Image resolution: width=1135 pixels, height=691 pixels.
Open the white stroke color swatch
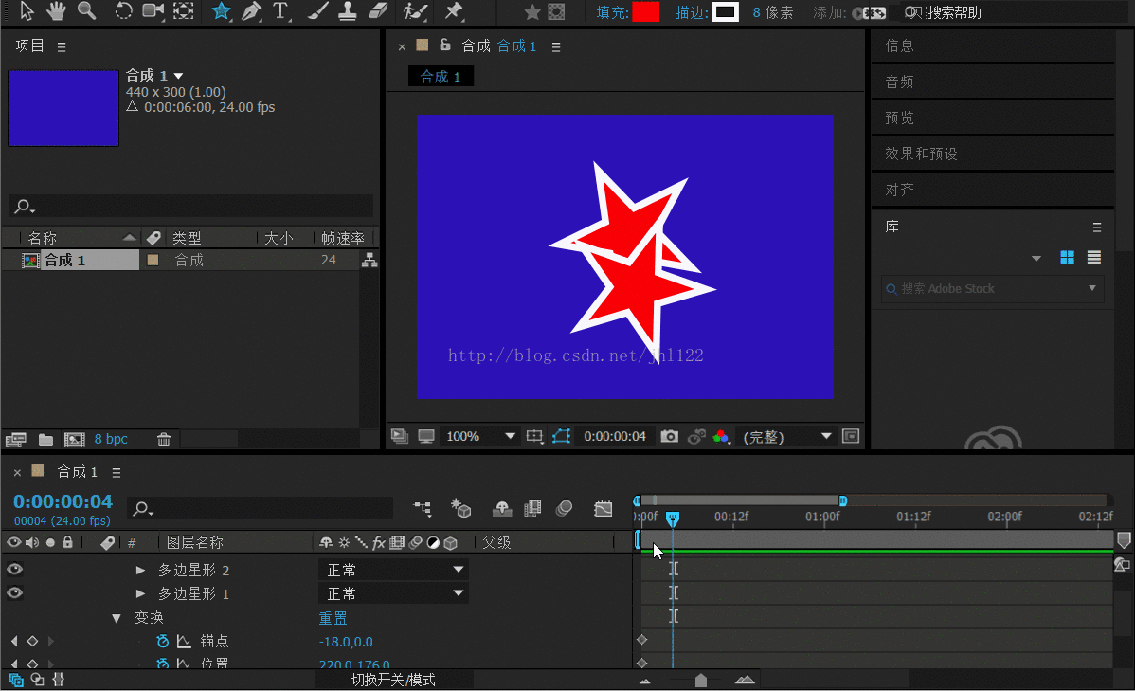(x=726, y=11)
